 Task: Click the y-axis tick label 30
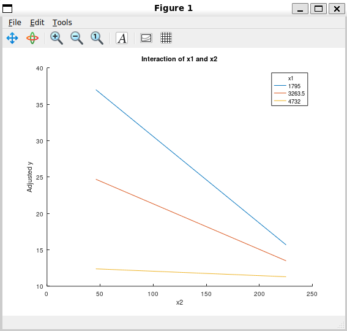(x=40, y=141)
